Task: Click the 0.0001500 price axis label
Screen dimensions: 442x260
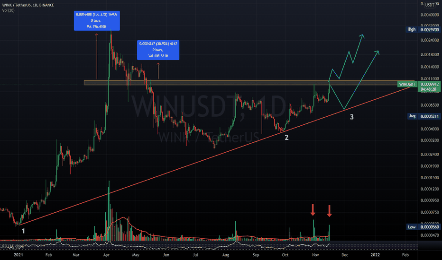Action: [430, 178]
